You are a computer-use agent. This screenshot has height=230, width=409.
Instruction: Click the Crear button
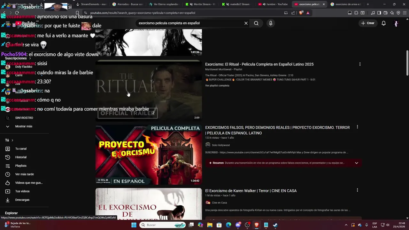368,23
